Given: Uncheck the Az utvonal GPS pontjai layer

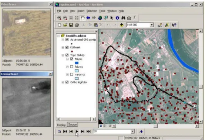Looking at the screenshot, I should [x=67, y=40].
